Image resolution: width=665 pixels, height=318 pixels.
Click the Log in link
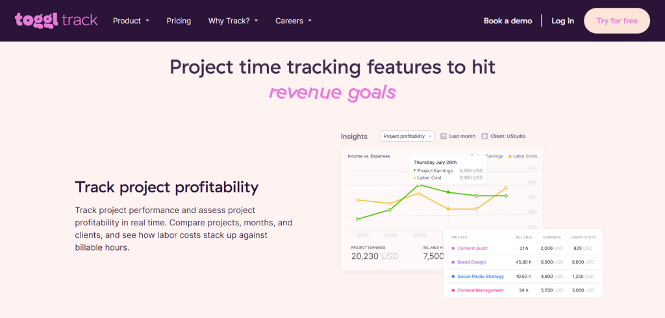[563, 21]
